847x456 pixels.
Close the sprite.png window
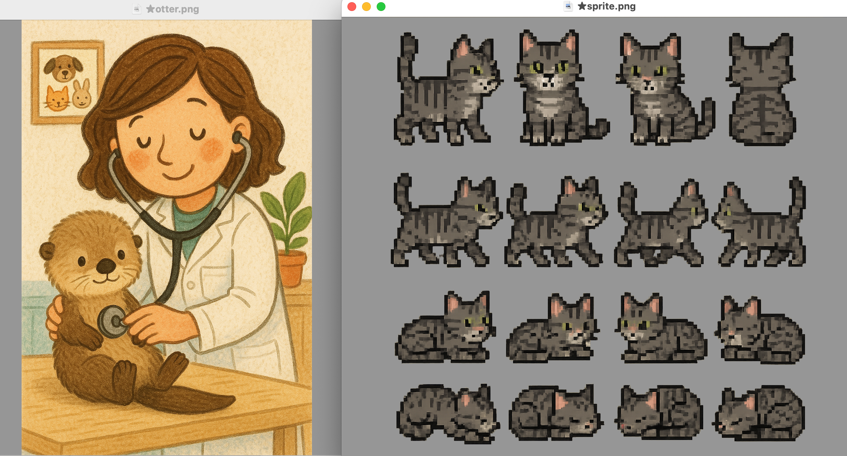(352, 7)
